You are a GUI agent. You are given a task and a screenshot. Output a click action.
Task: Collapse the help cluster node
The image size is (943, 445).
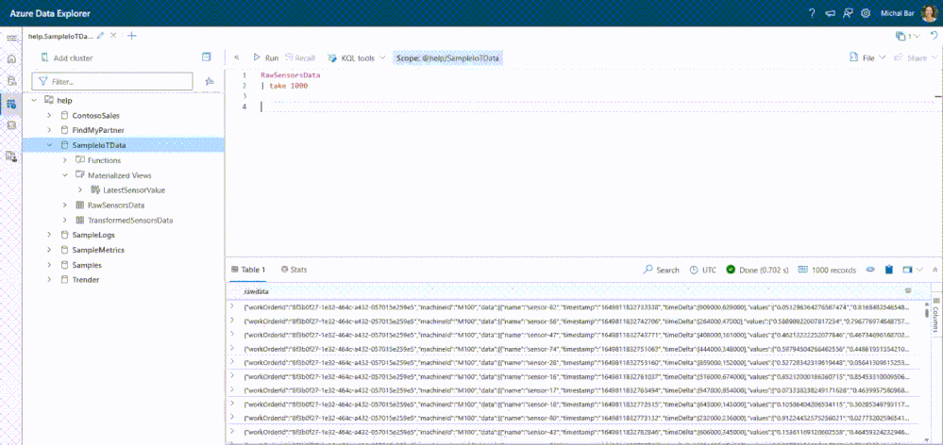[34, 101]
